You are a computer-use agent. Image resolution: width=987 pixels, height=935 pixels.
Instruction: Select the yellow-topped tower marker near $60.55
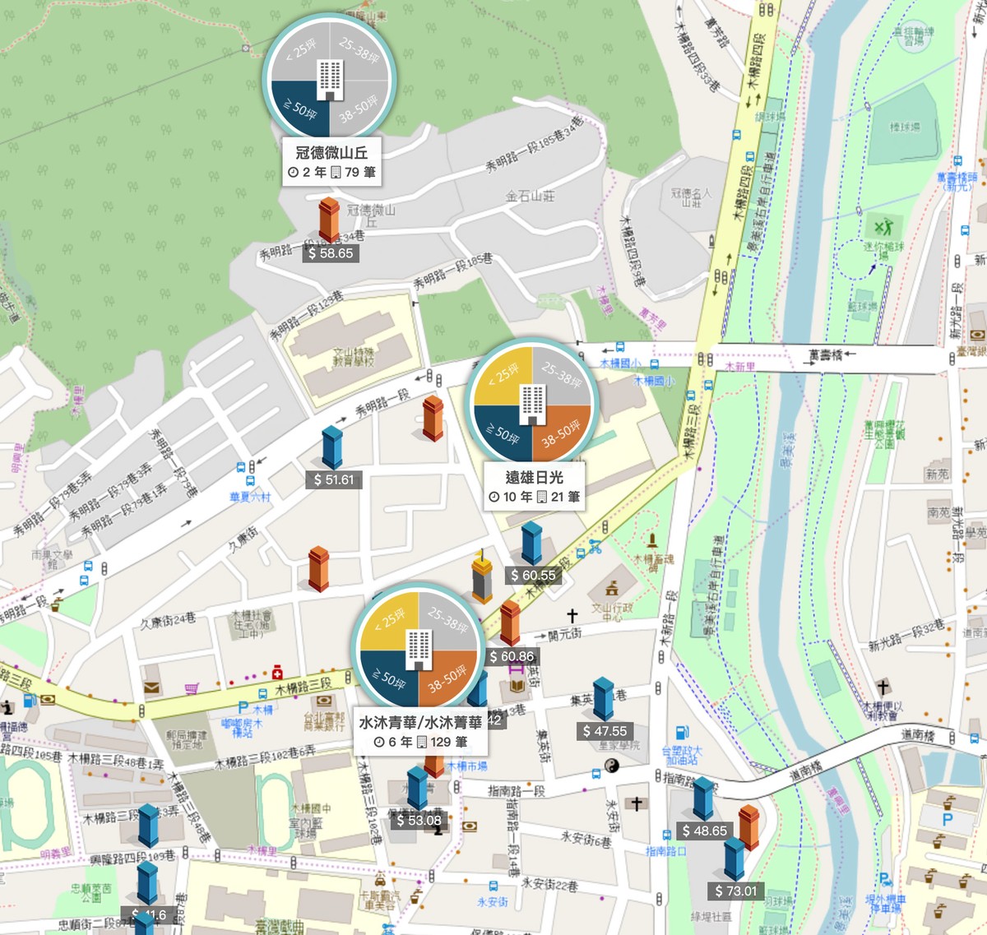tap(482, 576)
